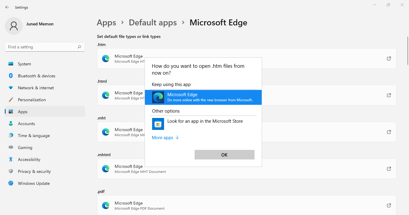Image resolution: width=409 pixels, height=215 pixels.
Task: Open Accounts settings category
Action: 45,124
